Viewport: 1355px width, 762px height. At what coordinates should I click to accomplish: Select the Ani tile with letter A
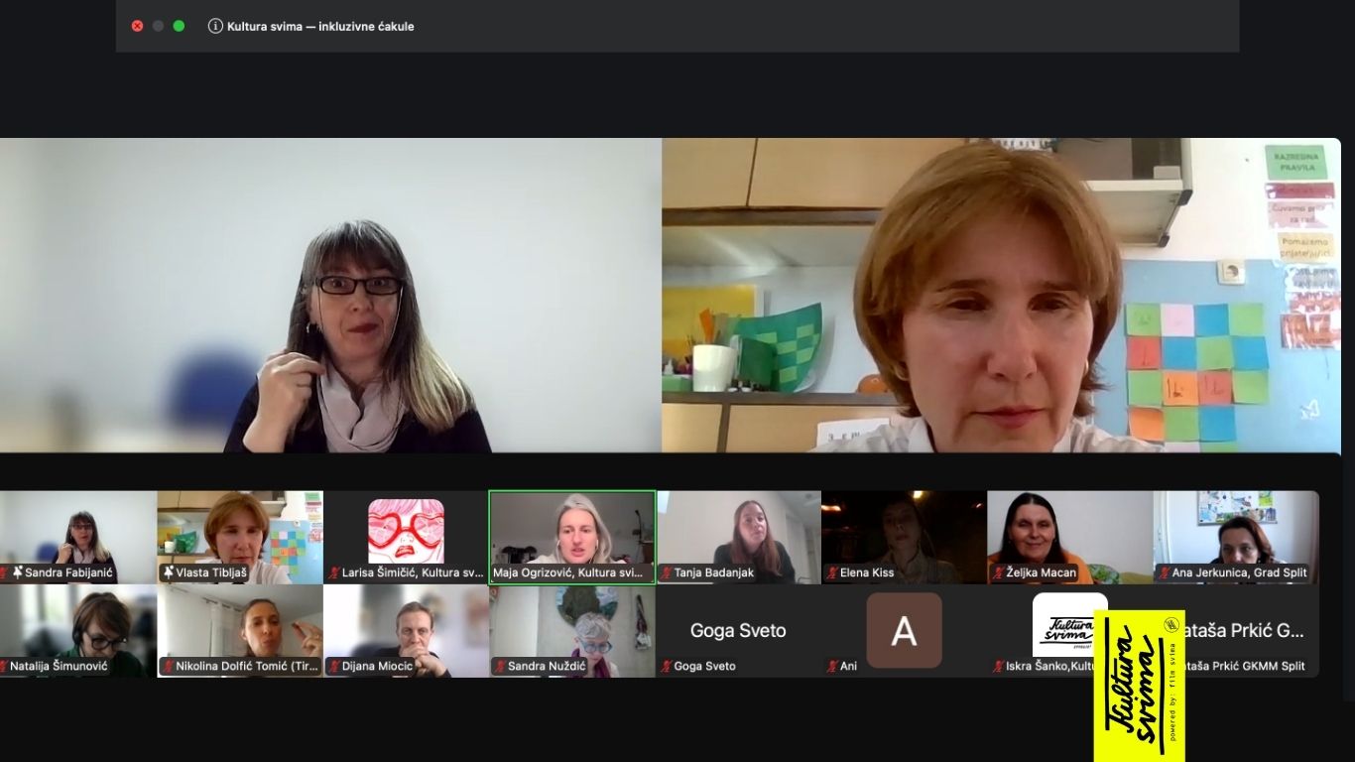pyautogui.click(x=903, y=630)
